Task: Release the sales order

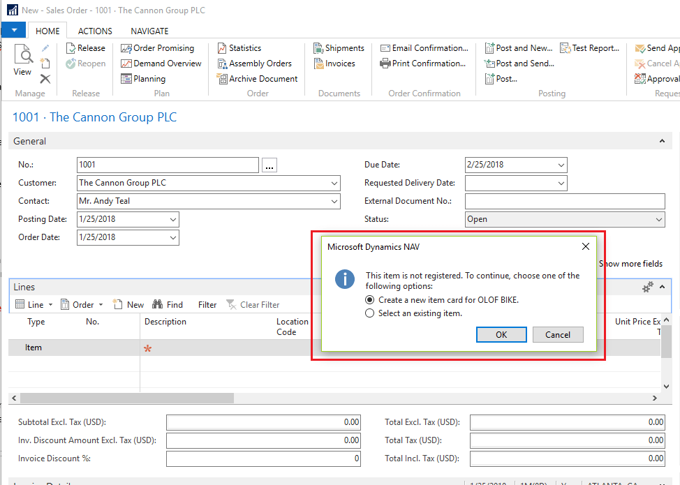Action: [86, 48]
